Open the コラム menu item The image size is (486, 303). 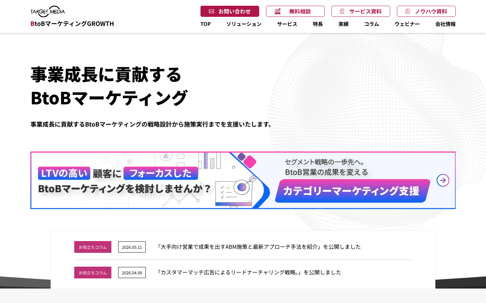point(372,24)
